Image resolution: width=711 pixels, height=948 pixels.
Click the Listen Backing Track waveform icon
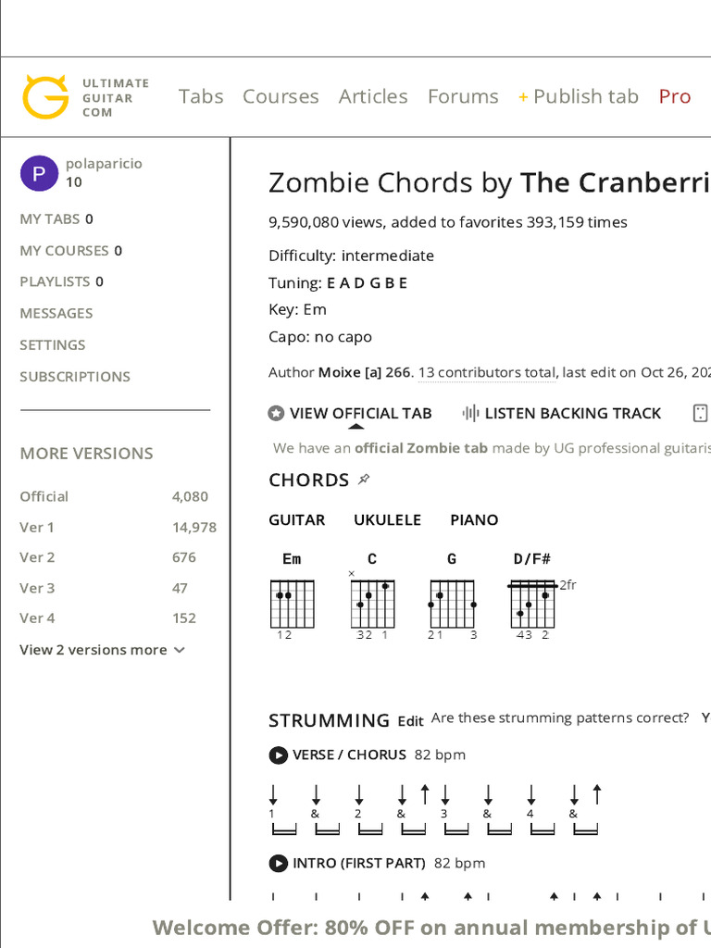470,414
